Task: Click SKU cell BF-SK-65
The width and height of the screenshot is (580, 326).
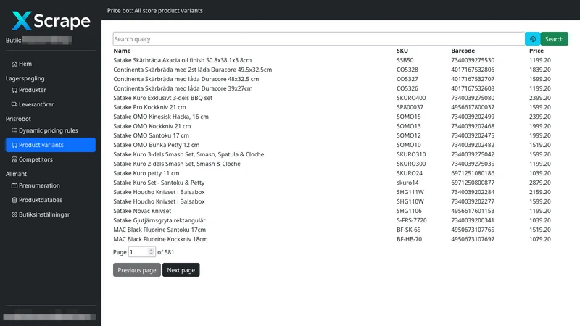Action: (x=408, y=230)
